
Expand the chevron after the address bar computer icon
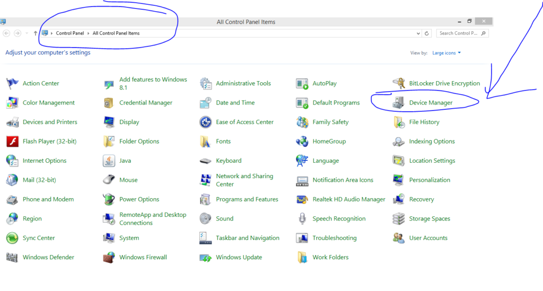(51, 33)
